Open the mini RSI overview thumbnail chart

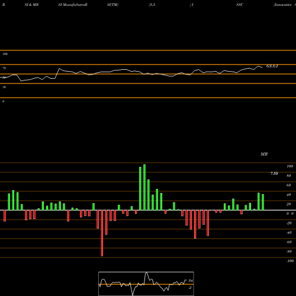[x=146, y=284]
